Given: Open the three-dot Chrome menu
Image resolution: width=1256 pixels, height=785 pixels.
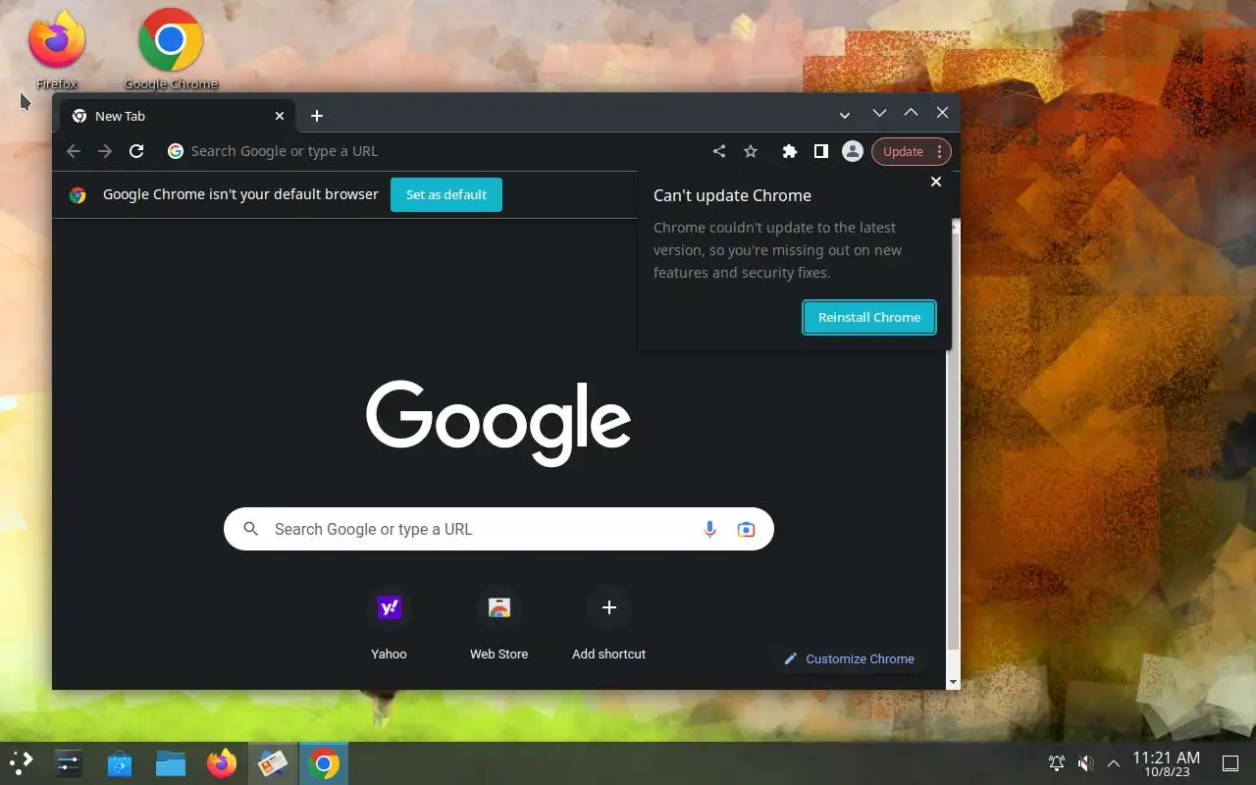Looking at the screenshot, I should (939, 151).
